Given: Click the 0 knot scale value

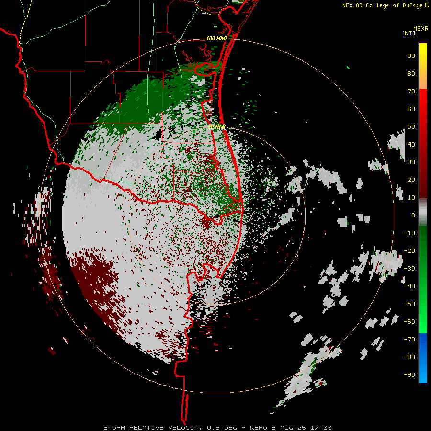Looking at the screenshot, I should point(413,215).
